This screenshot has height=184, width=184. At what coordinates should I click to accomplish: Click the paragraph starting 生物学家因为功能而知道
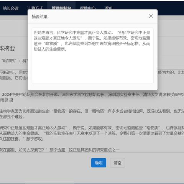(x=92, y=114)
